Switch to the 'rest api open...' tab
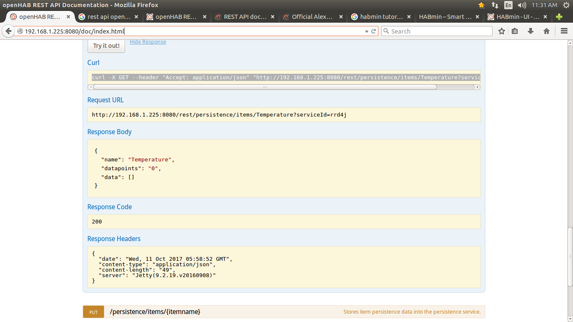Screen dimensions: 573x322 [x=109, y=17]
